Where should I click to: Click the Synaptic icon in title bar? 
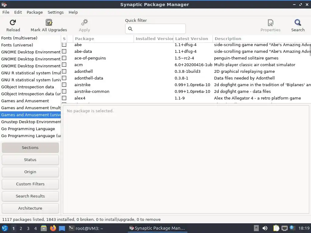point(4,4)
